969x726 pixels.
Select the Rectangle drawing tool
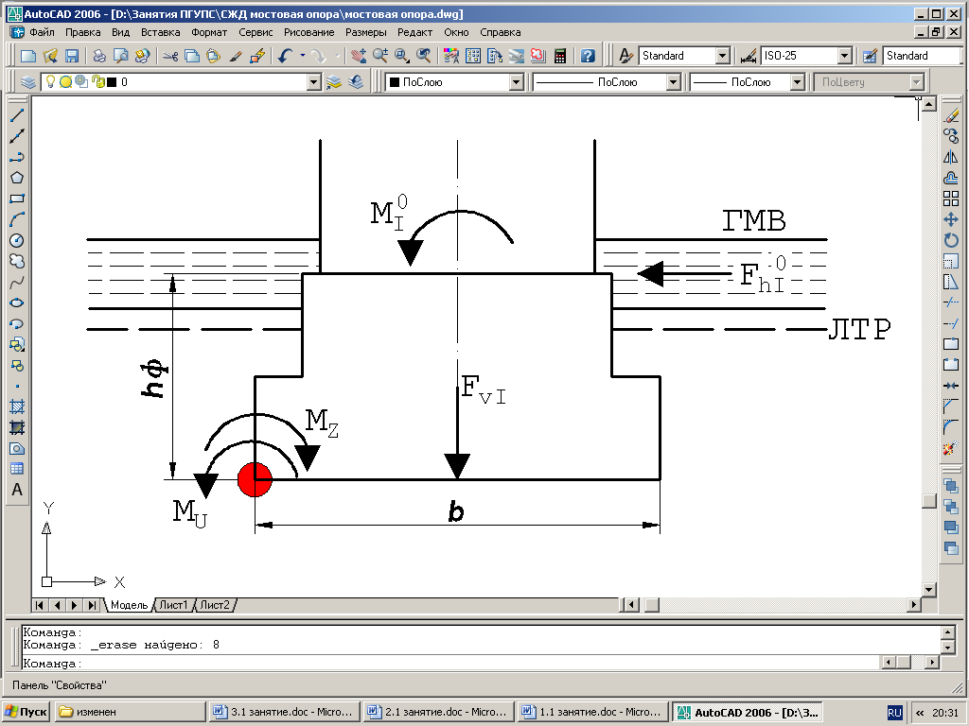[x=17, y=199]
